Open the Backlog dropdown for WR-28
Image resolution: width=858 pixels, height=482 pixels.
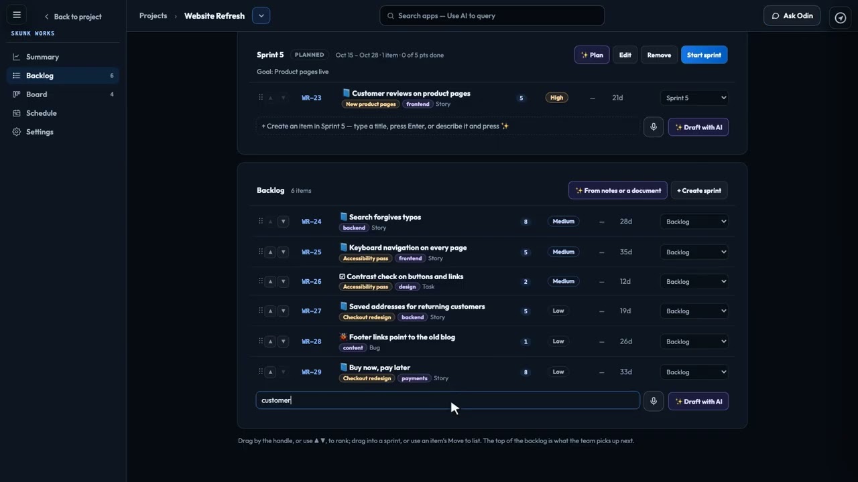(x=694, y=341)
